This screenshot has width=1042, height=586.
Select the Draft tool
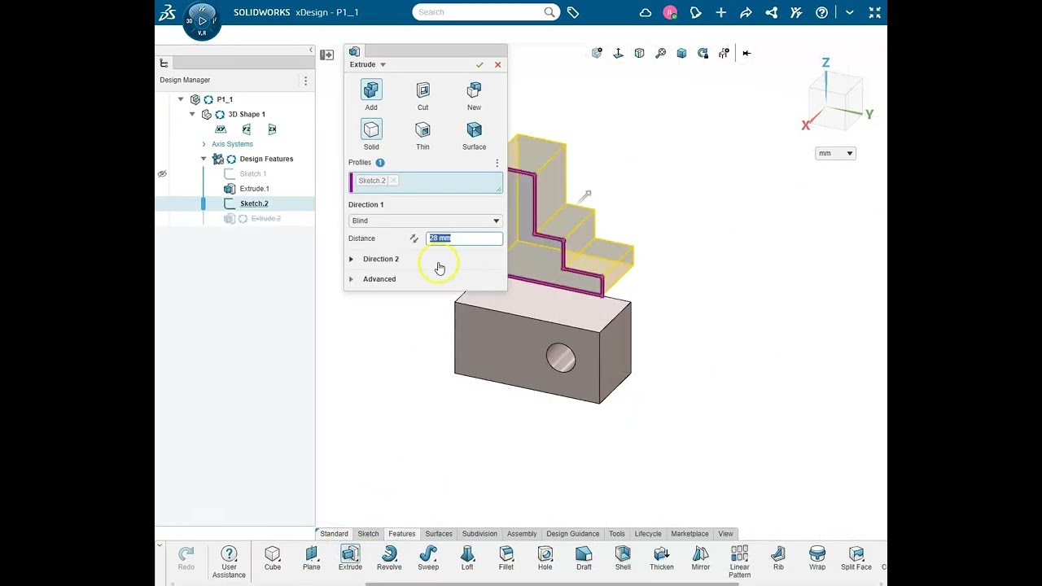pyautogui.click(x=584, y=558)
